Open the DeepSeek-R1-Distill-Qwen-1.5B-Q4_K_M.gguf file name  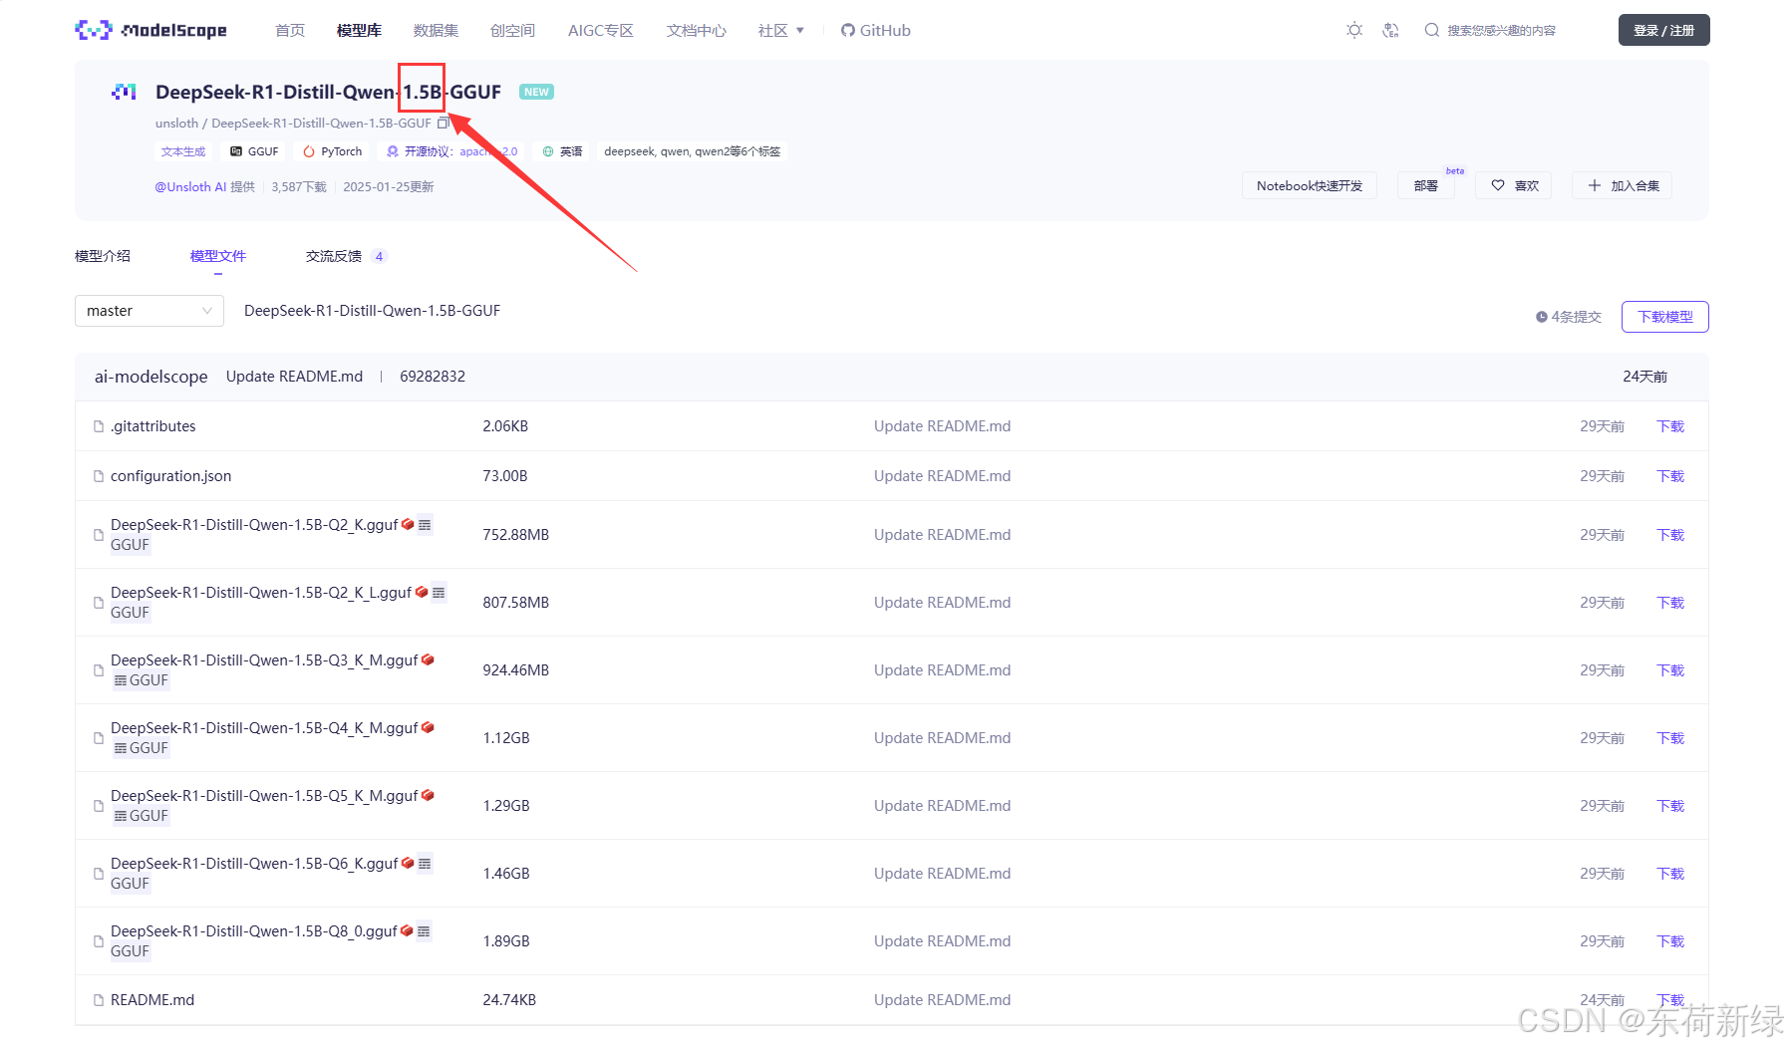pyautogui.click(x=264, y=728)
